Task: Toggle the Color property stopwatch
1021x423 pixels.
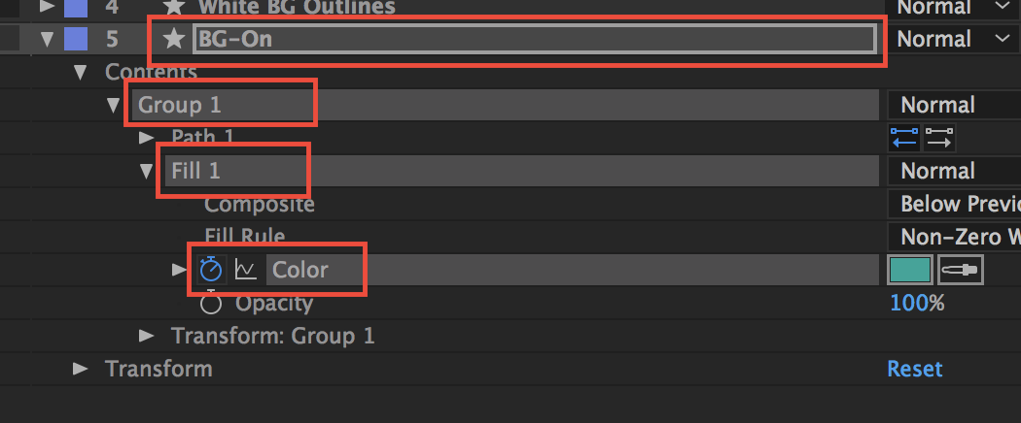Action: 211,270
